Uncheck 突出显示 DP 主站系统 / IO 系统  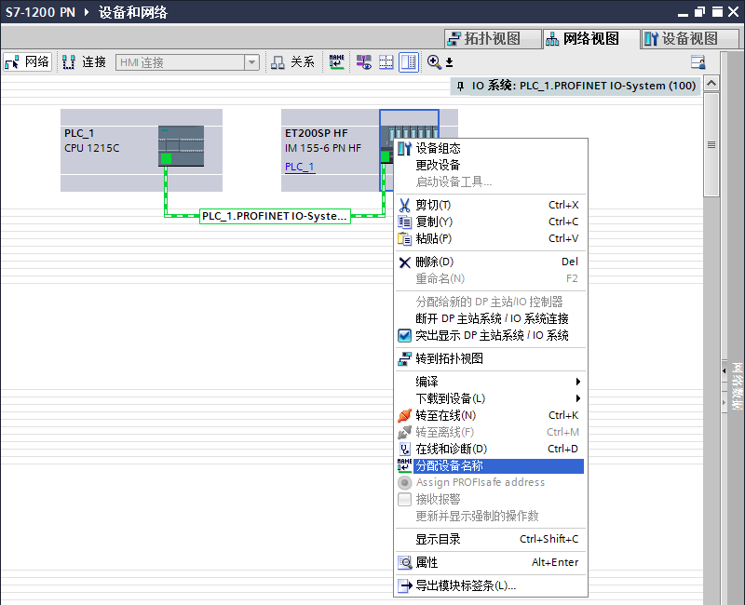[404, 335]
